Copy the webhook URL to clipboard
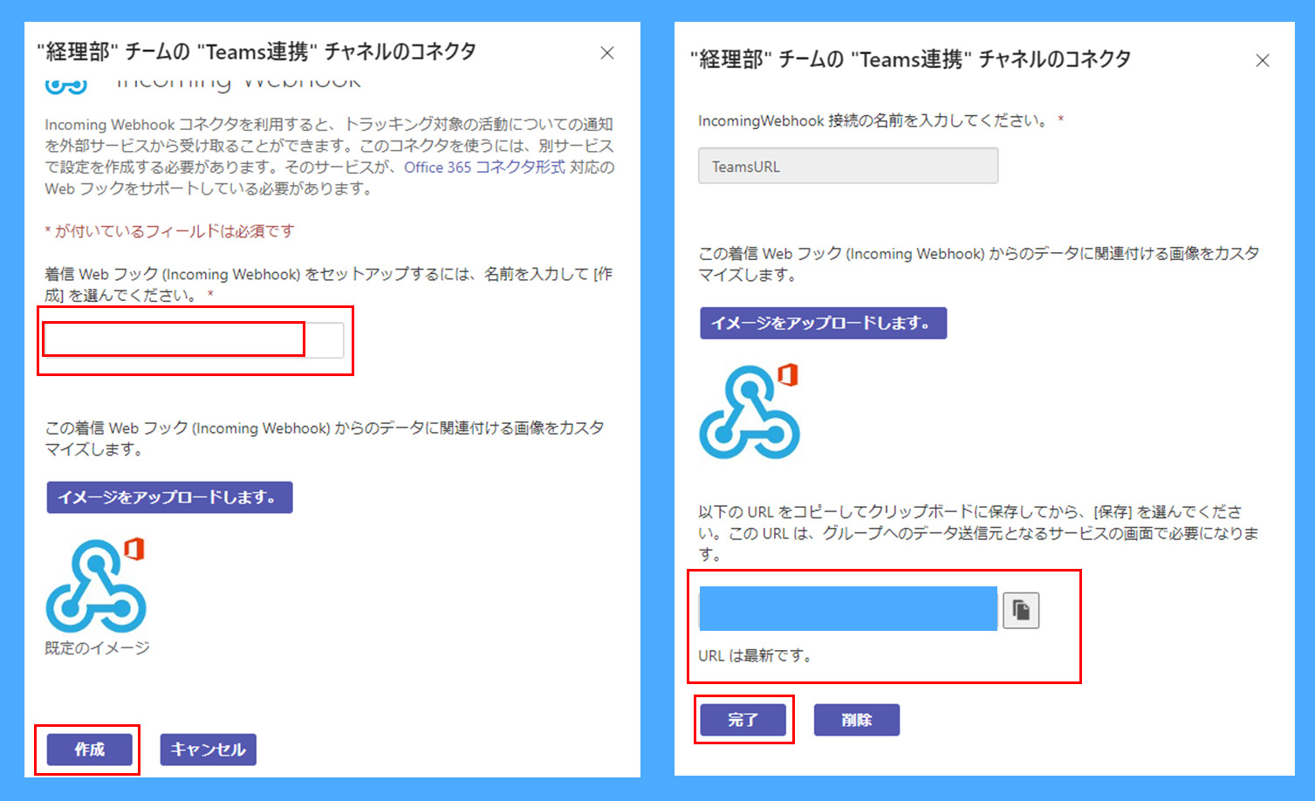The width and height of the screenshot is (1315, 801). click(1021, 610)
